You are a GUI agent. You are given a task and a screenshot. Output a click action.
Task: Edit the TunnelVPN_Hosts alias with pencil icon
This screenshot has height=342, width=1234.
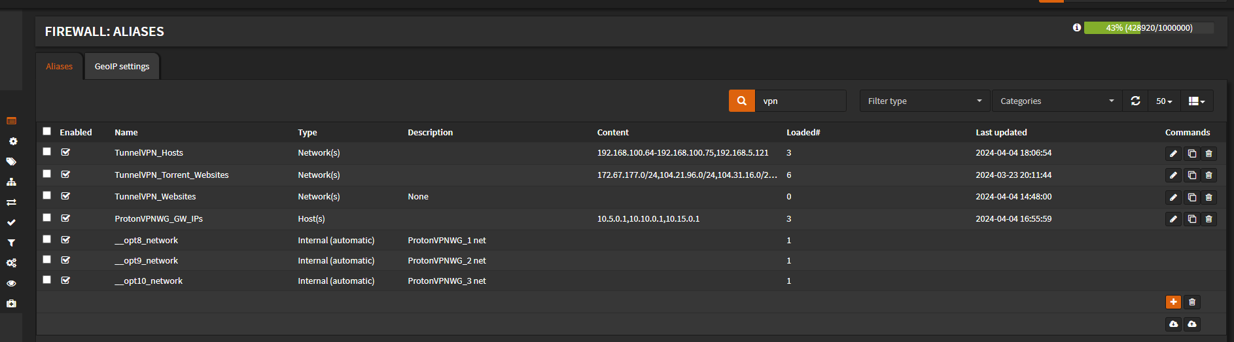pos(1173,154)
